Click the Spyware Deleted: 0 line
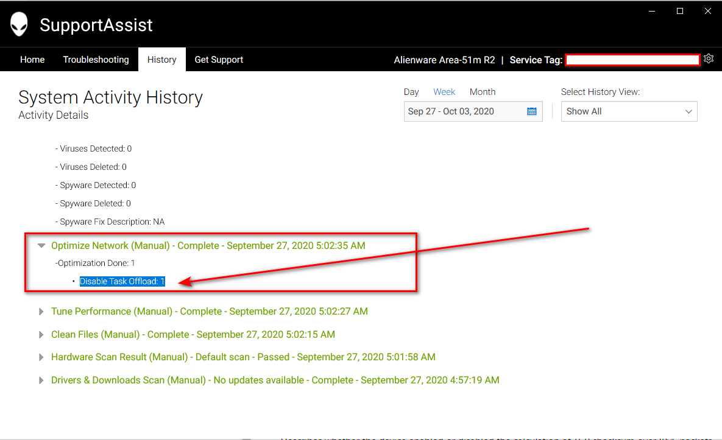This screenshot has width=722, height=440. 93,203
